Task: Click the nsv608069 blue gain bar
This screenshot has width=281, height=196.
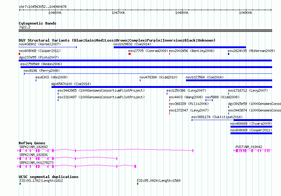Action: [x=251, y=133]
